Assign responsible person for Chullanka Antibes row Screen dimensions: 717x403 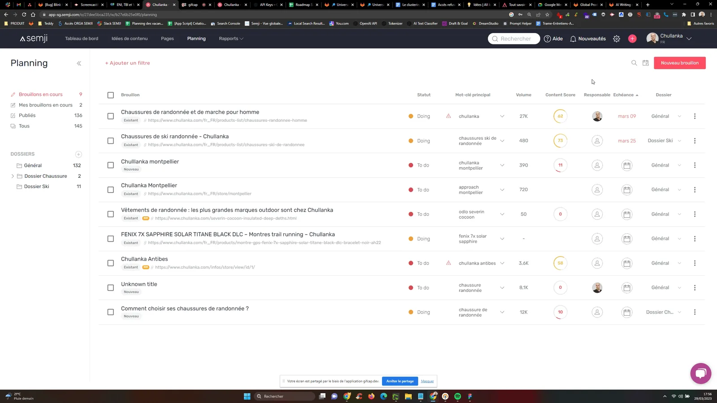(597, 263)
